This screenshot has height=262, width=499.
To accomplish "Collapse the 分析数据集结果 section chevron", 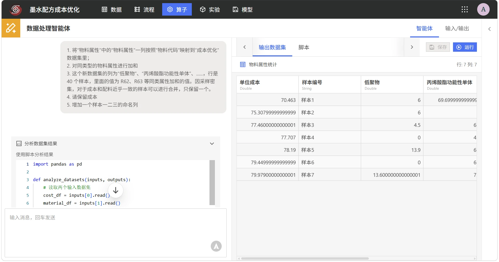I will [212, 143].
